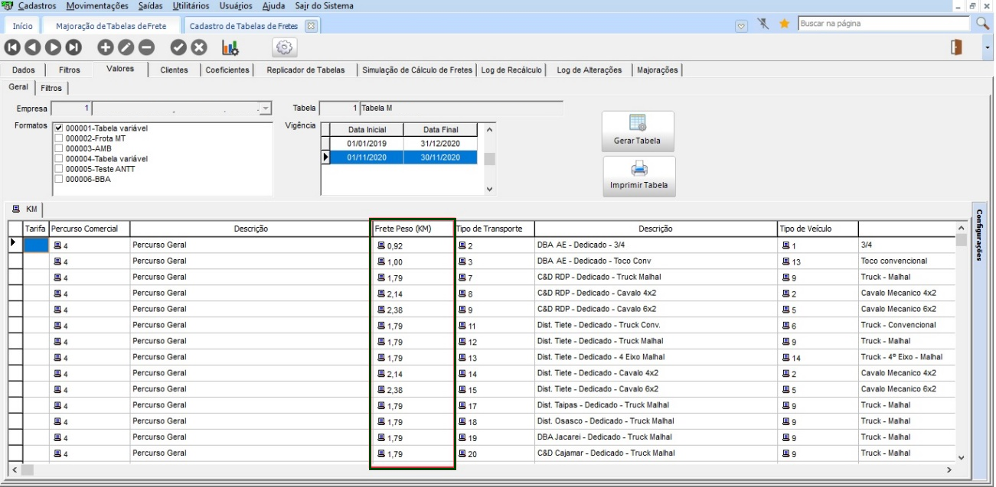Click the Imprimir Tabela button

click(638, 177)
